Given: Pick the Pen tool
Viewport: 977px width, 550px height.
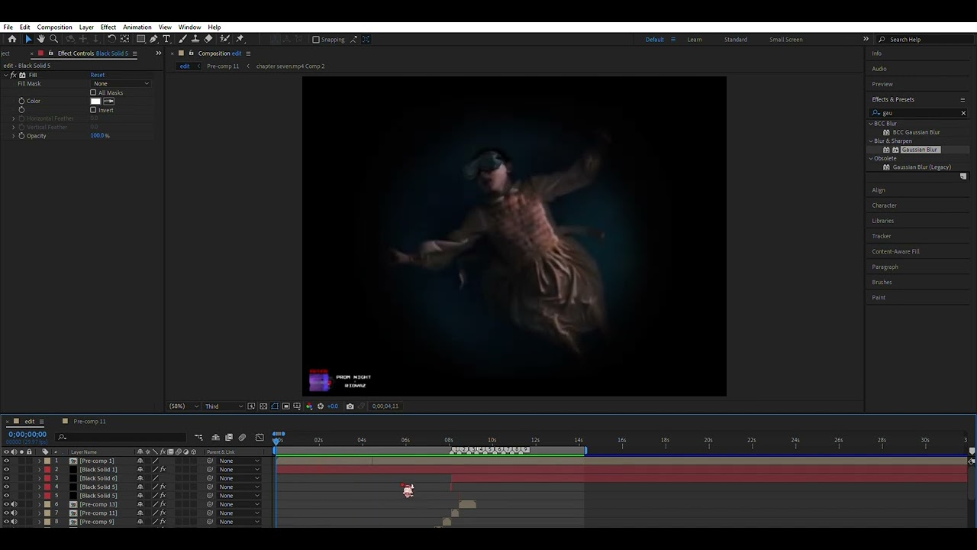Looking at the screenshot, I should click(x=153, y=39).
